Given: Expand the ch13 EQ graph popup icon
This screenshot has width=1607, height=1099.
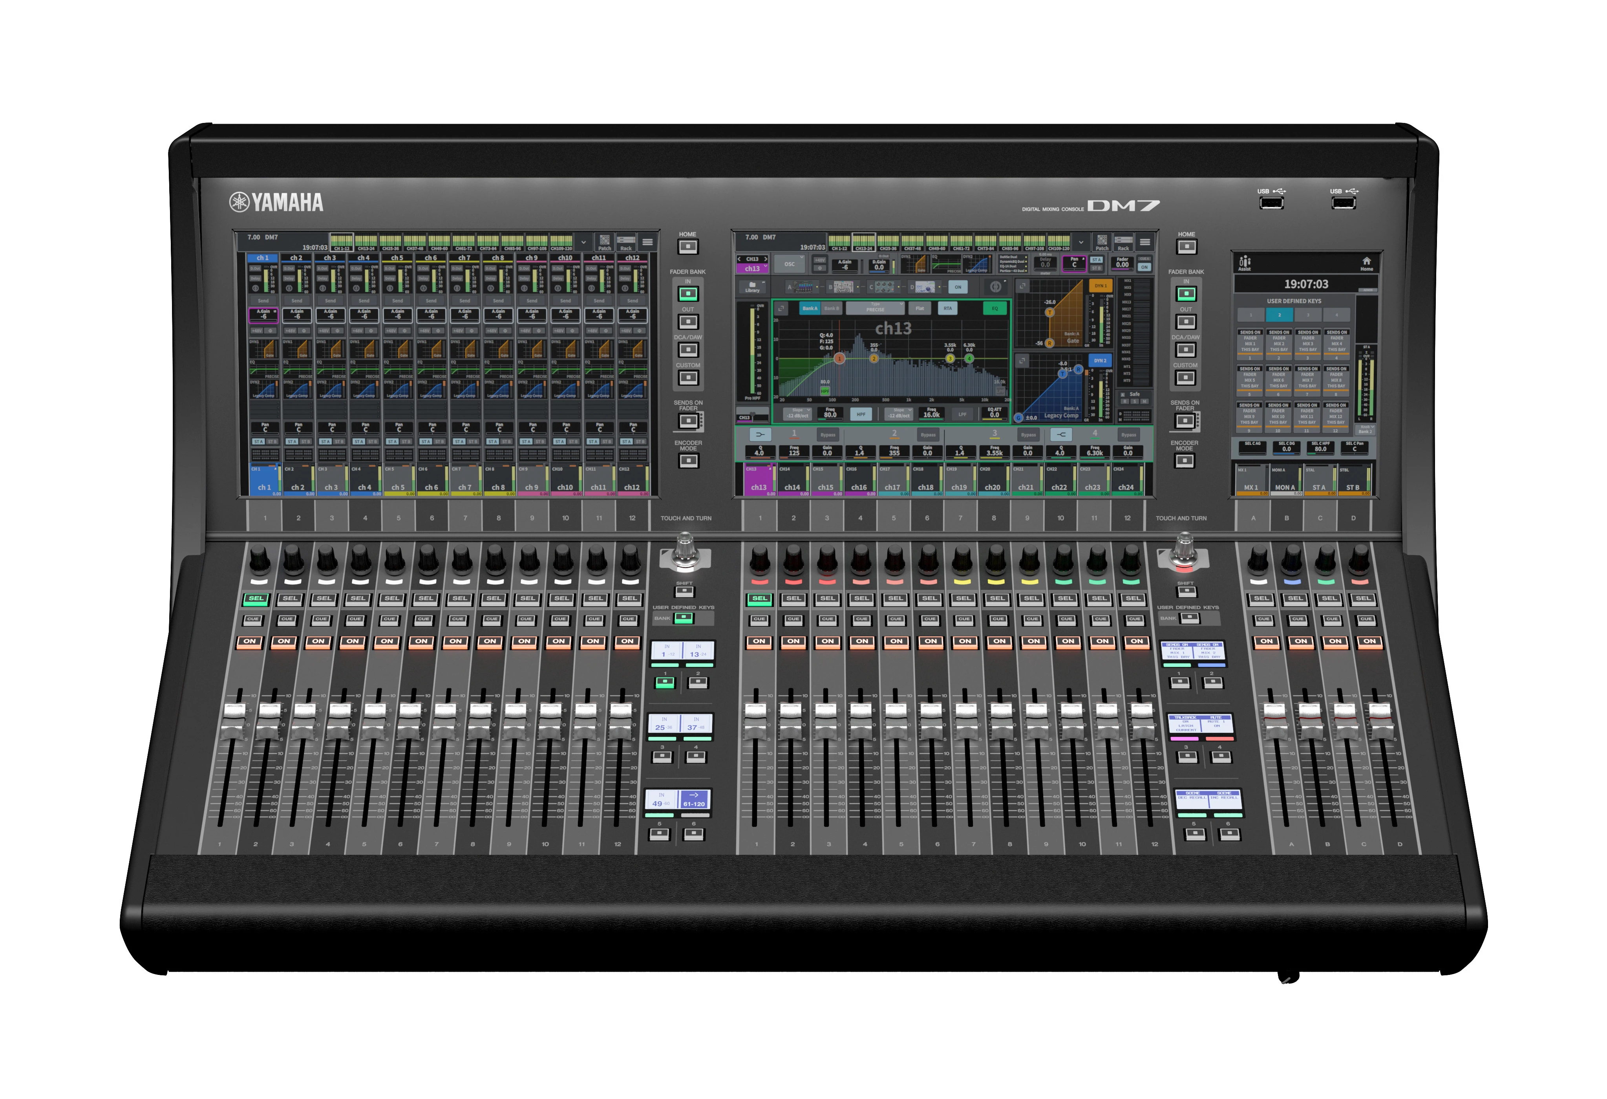Looking at the screenshot, I should tap(781, 308).
